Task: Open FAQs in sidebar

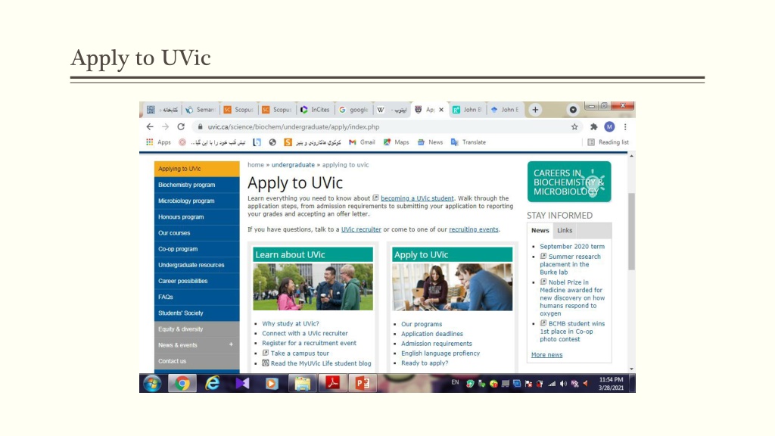Action: click(197, 297)
